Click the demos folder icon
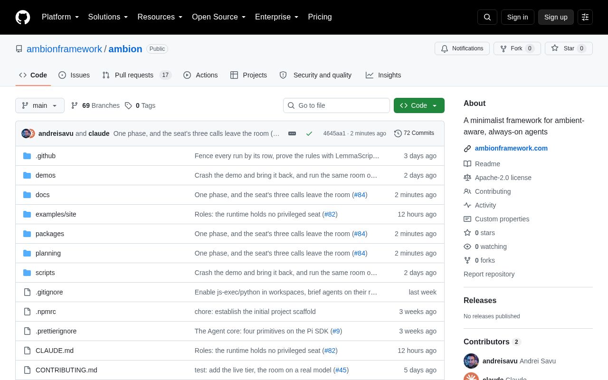Screen dimensions: 608x380 pyautogui.click(x=27, y=175)
